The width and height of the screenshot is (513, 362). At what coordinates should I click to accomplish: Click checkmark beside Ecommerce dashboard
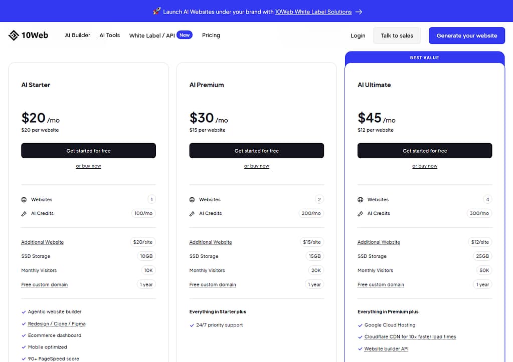tap(24, 335)
